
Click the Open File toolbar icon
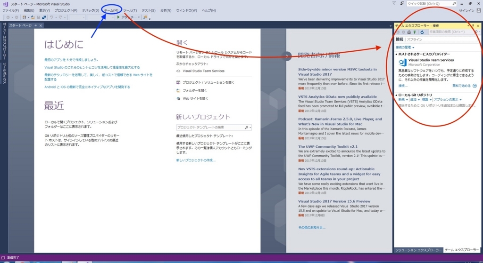(33, 17)
